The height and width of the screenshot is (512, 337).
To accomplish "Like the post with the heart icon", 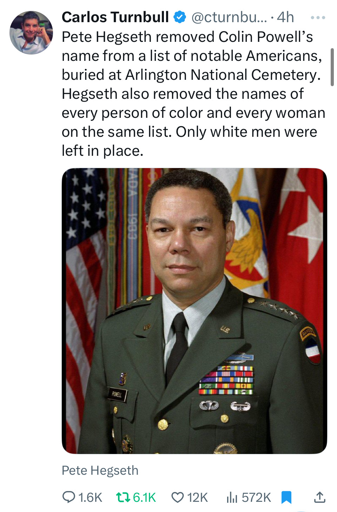I will click(x=178, y=497).
